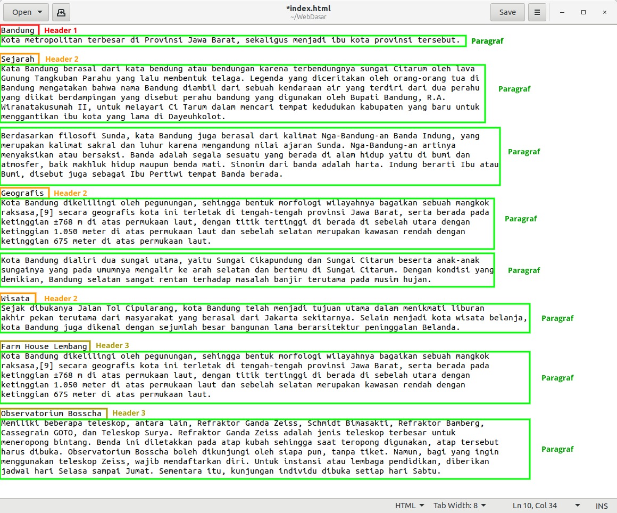Viewport: 617px width, 513px height.
Task: Toggle the INS insert mode indicator
Action: (602, 506)
